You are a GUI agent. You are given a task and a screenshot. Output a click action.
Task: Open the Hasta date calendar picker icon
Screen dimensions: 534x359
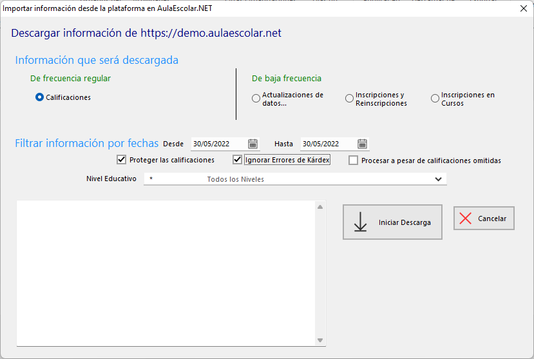(x=363, y=144)
